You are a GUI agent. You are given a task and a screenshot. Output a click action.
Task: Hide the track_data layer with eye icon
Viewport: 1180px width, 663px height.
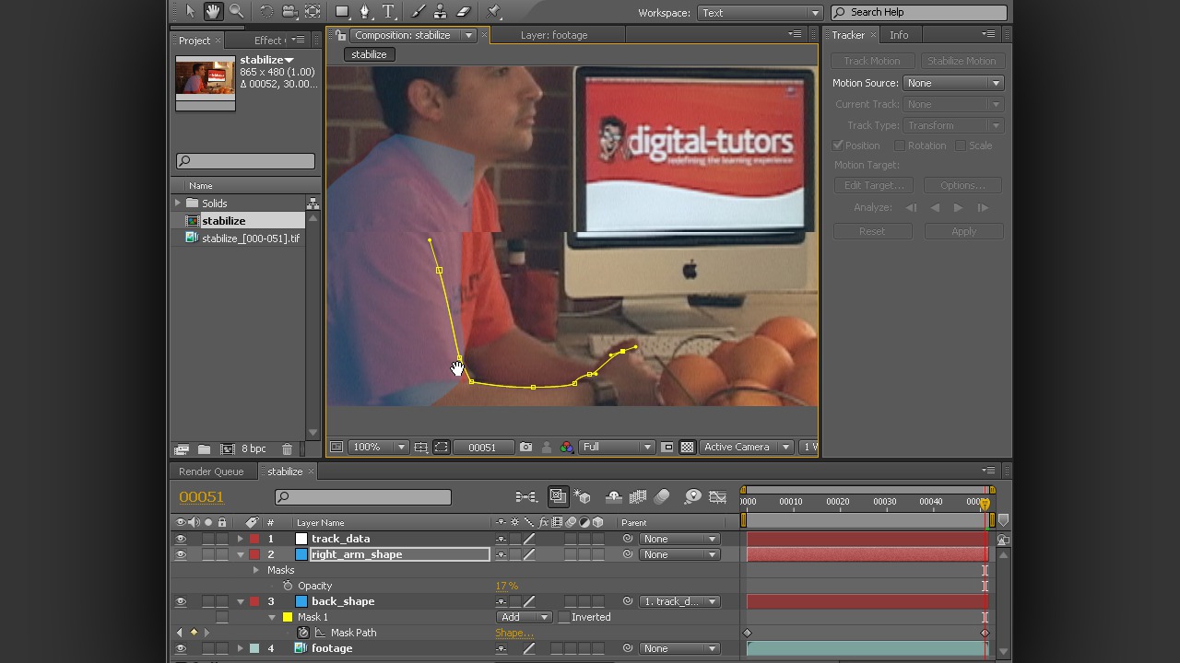[x=181, y=539]
